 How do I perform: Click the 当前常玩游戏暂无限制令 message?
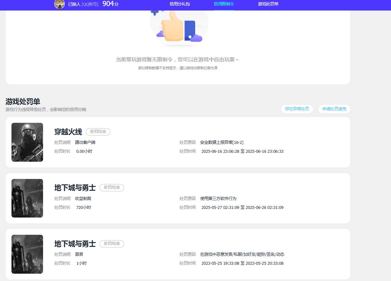(177, 60)
